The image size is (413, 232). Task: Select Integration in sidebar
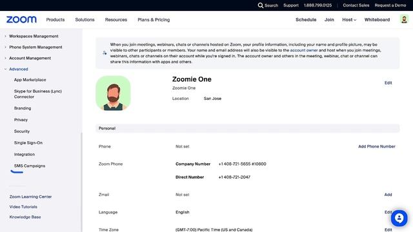point(25,155)
